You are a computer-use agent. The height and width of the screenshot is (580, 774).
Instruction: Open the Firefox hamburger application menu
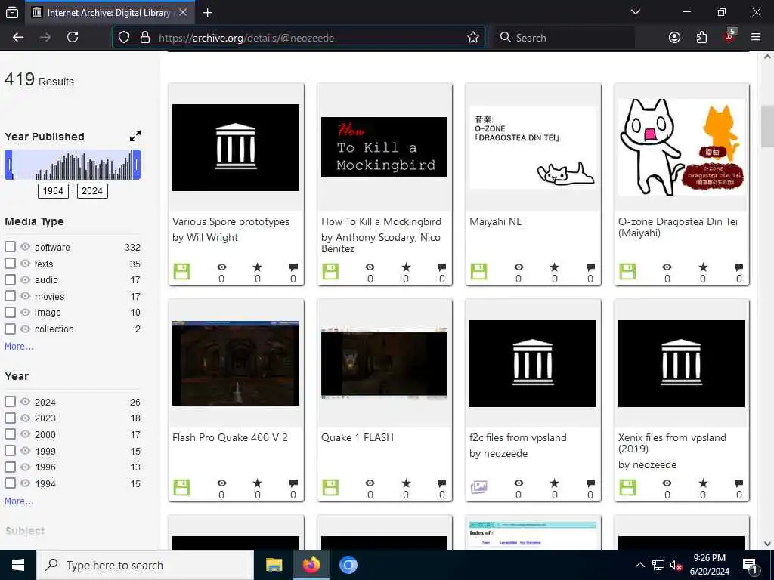(x=756, y=38)
